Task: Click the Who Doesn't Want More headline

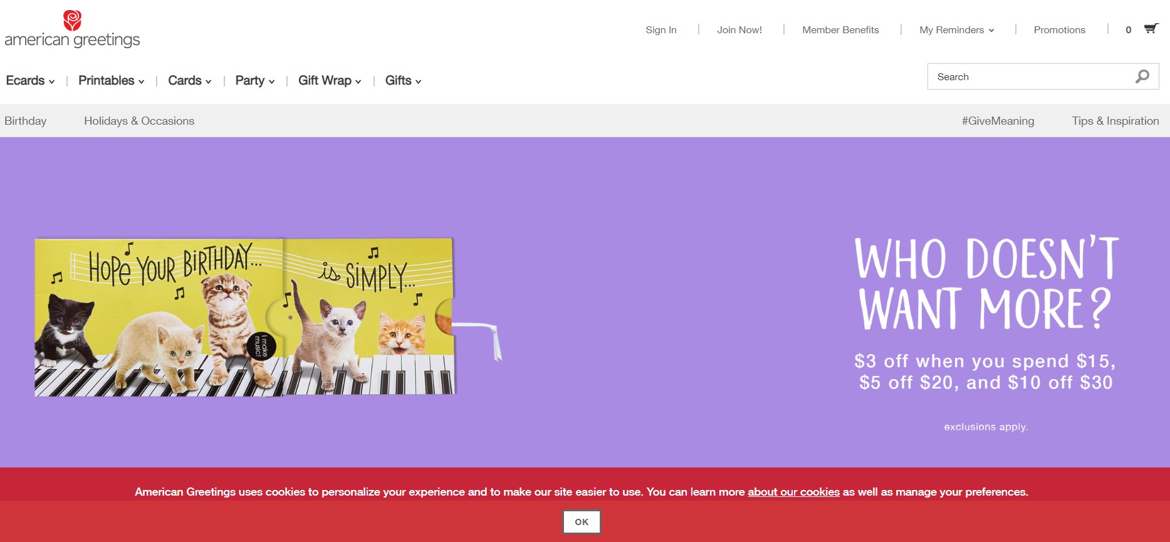Action: [x=986, y=283]
